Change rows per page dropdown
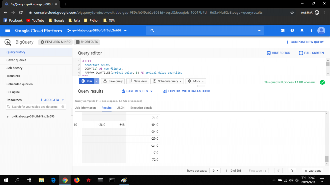 pyautogui.click(x=215, y=171)
